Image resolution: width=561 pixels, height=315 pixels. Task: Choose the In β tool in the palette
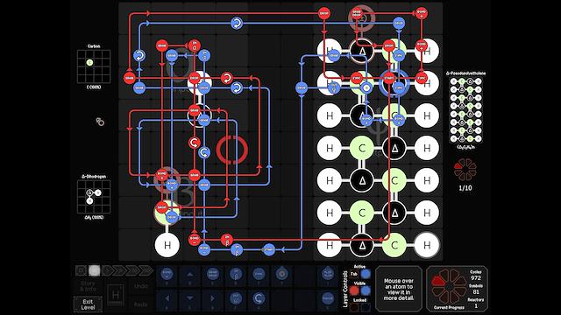pos(236,275)
